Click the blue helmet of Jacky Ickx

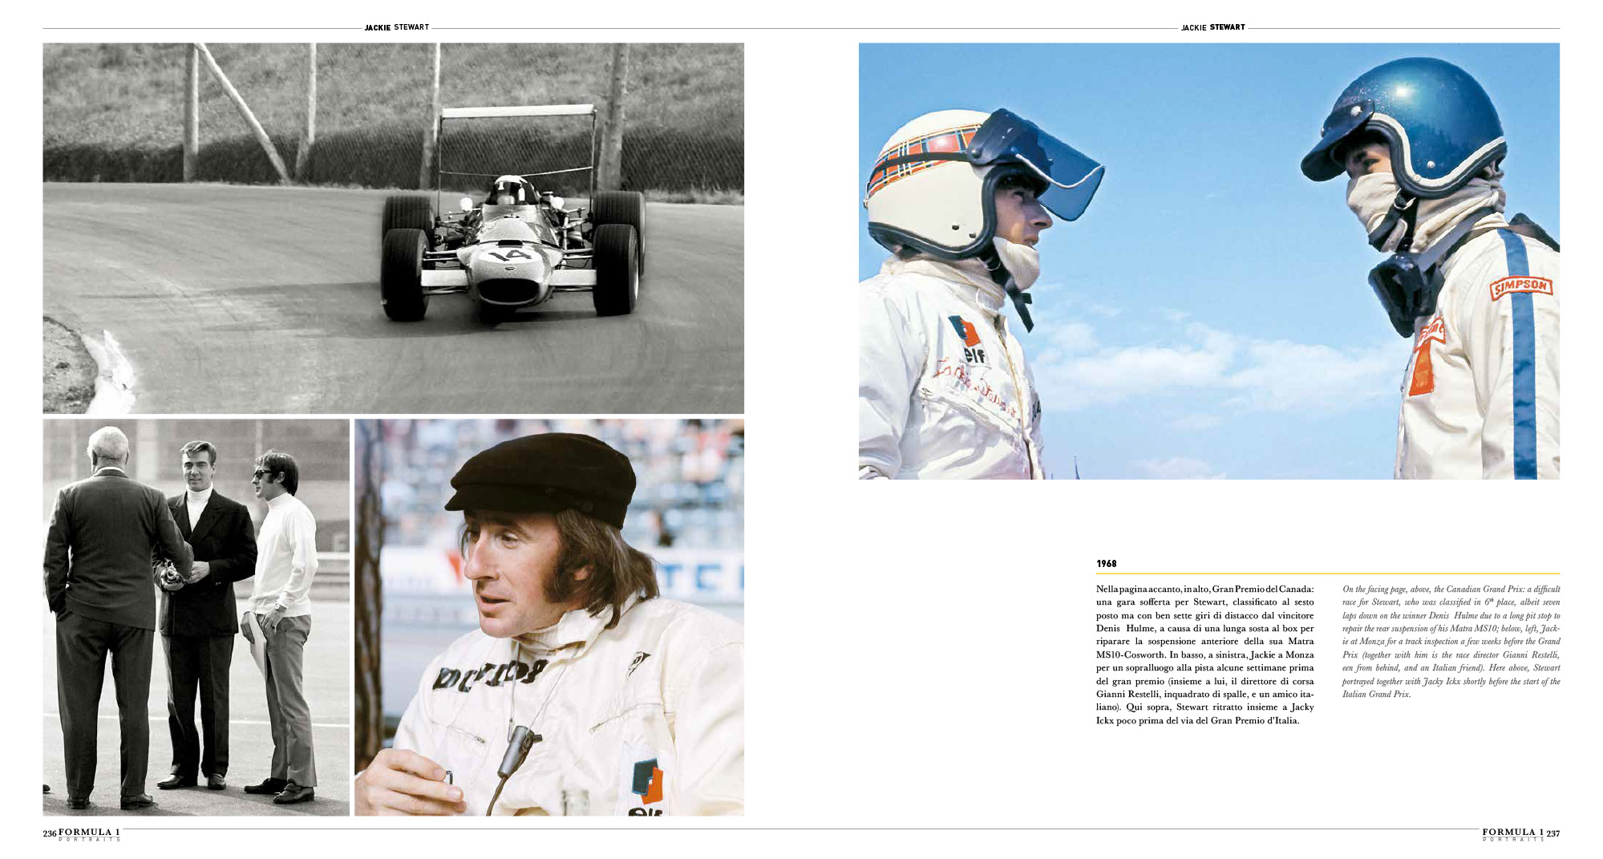coord(1405,120)
